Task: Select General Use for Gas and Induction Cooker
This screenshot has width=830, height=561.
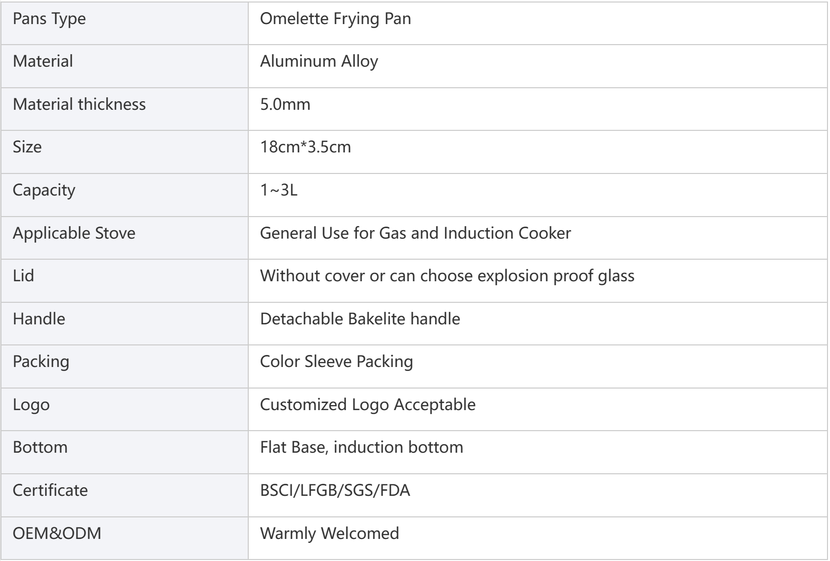Action: [415, 233]
